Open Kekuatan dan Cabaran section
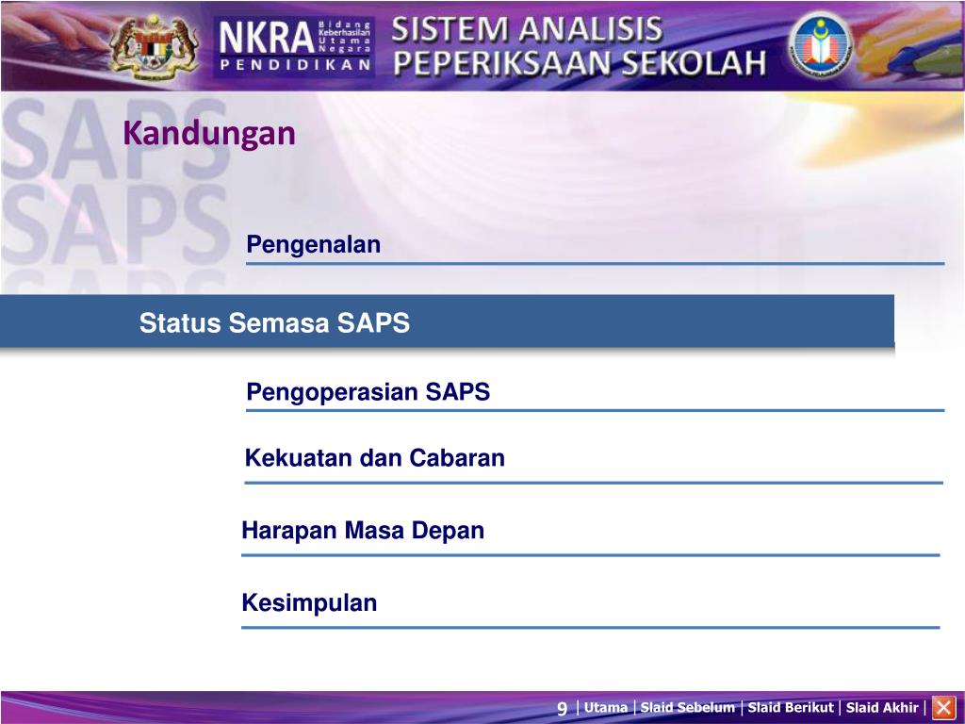Viewport: 965px width, 724px height. click(x=375, y=458)
